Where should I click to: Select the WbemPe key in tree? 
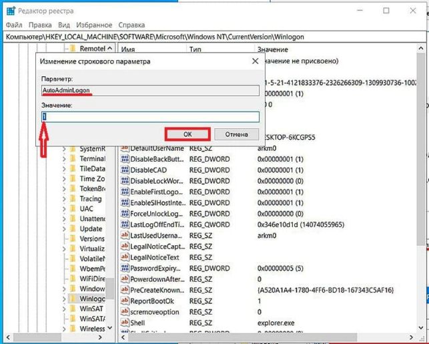(92, 269)
